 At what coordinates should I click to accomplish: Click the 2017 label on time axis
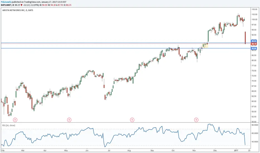pyautogui.click(x=236, y=150)
